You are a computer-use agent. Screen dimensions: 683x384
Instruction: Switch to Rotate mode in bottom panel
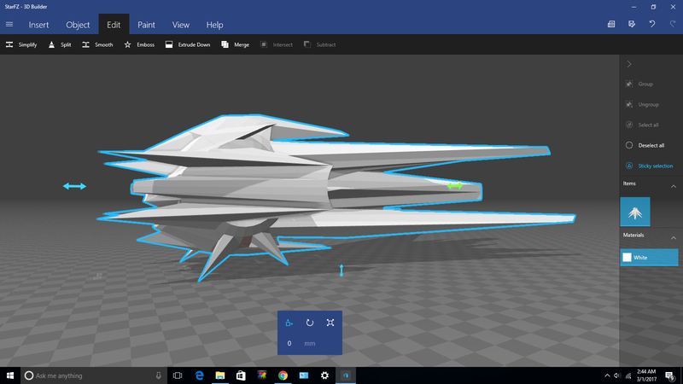point(309,323)
